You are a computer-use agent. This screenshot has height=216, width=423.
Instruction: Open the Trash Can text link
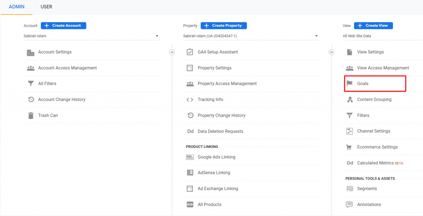coord(48,115)
